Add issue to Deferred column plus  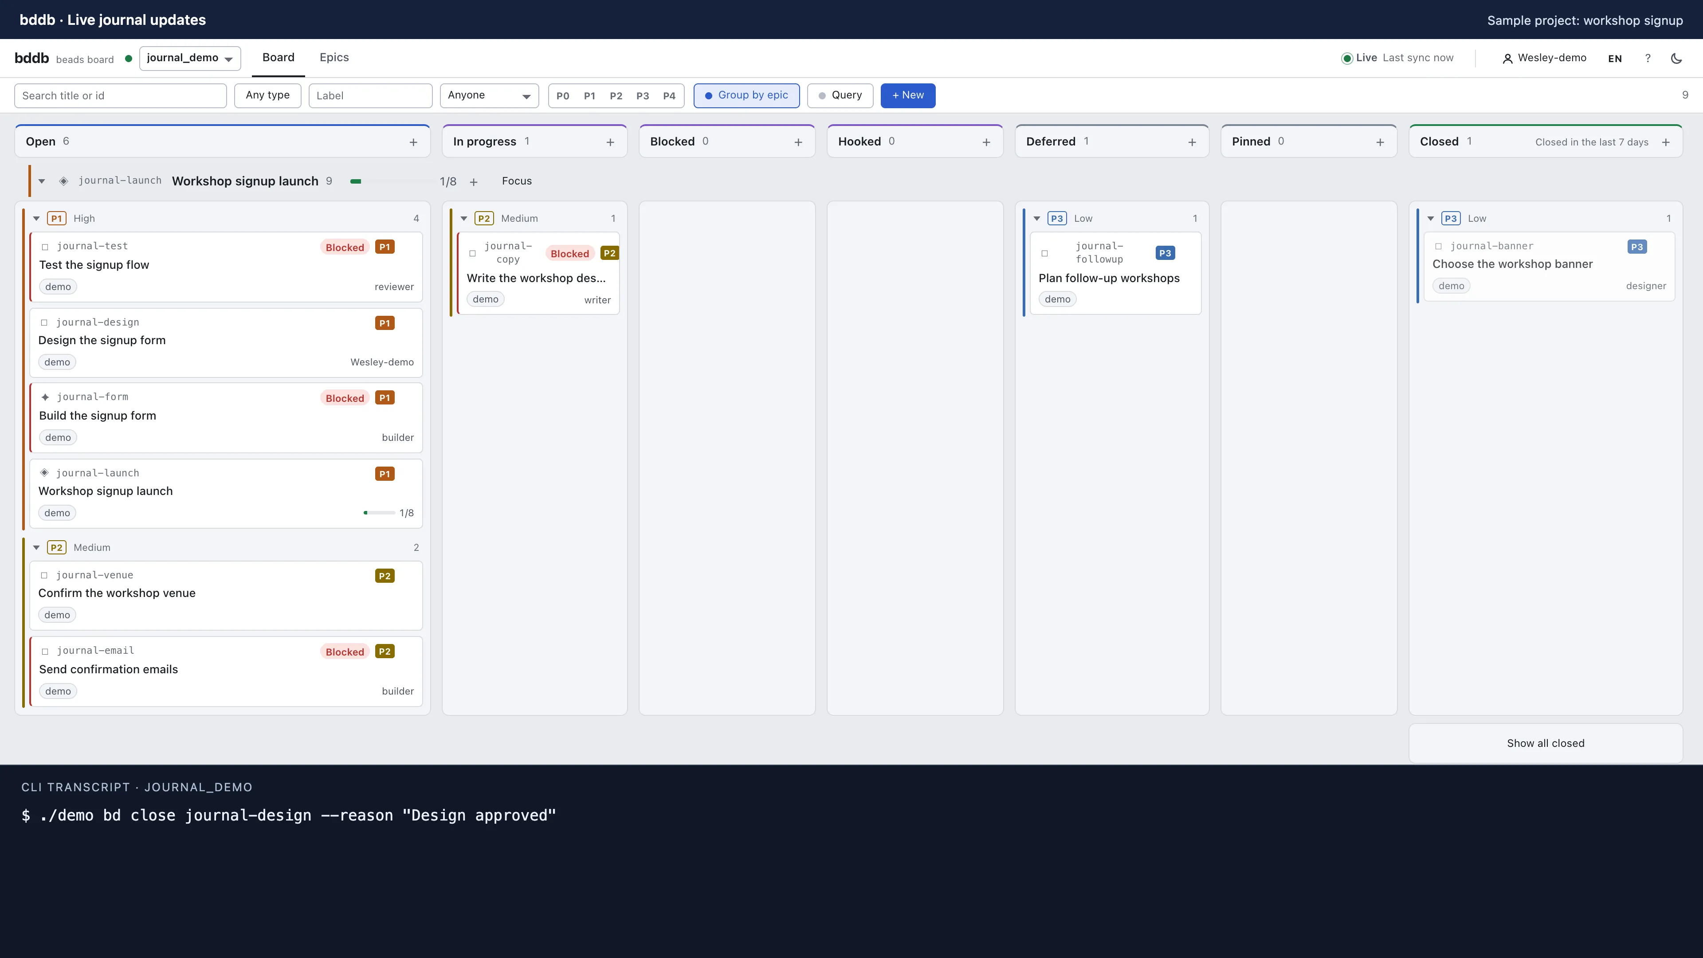[1192, 142]
